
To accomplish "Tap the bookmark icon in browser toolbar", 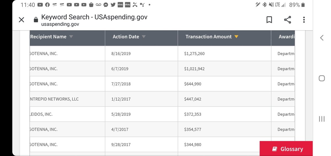I will (x=269, y=20).
